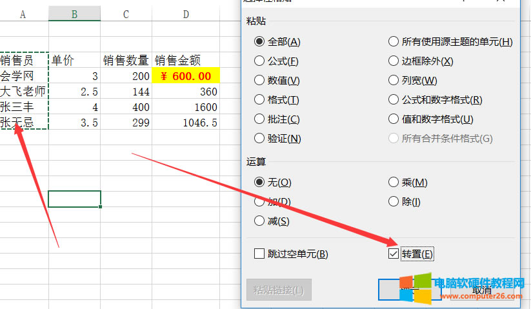Viewport: 531px width, 309px height.
Task: Click the 销售金额 header cell
Action: [x=186, y=60]
